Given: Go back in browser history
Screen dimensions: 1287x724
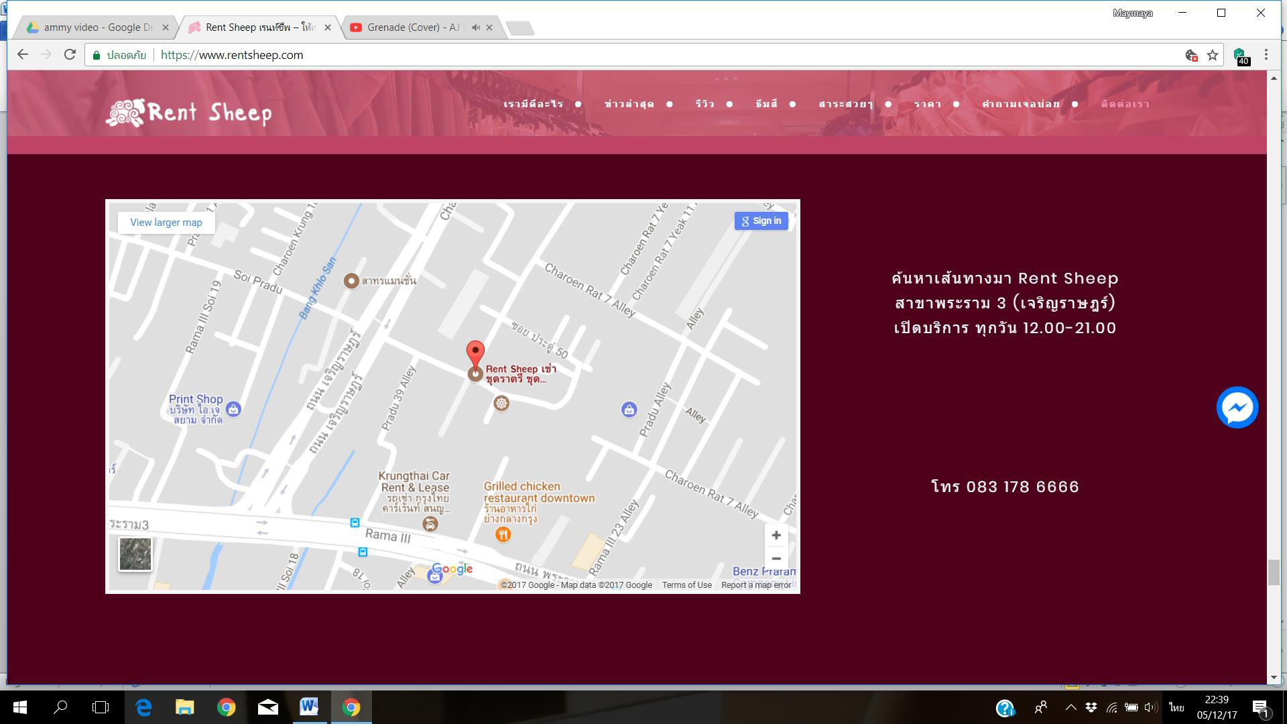Looking at the screenshot, I should click(x=23, y=55).
